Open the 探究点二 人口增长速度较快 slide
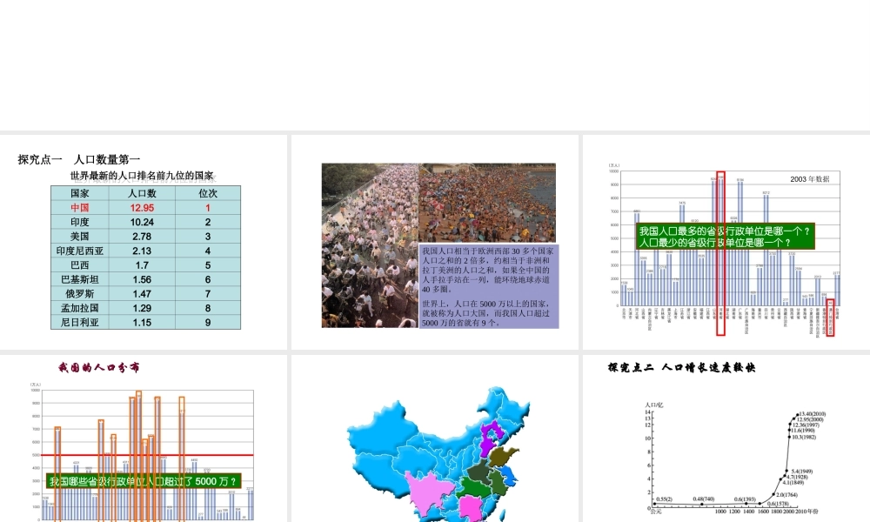 pos(726,438)
